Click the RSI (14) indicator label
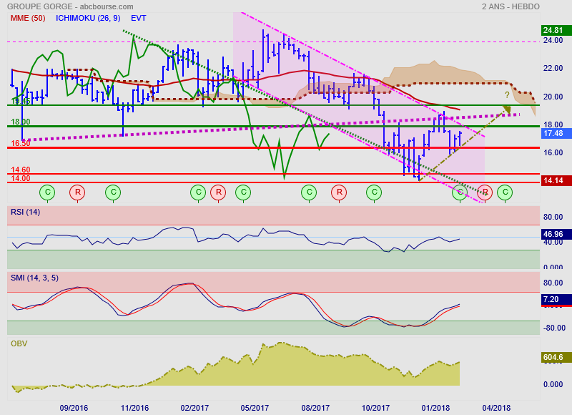The height and width of the screenshot is (415, 572). tap(25, 212)
